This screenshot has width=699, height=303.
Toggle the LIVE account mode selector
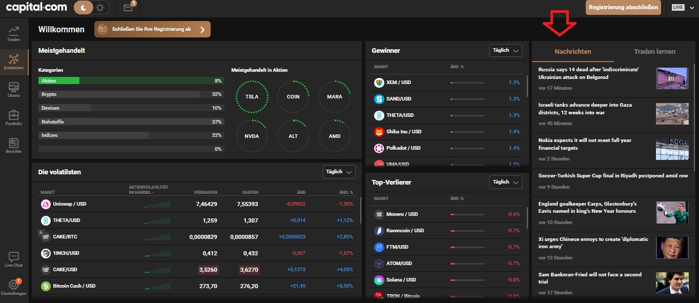pos(681,7)
